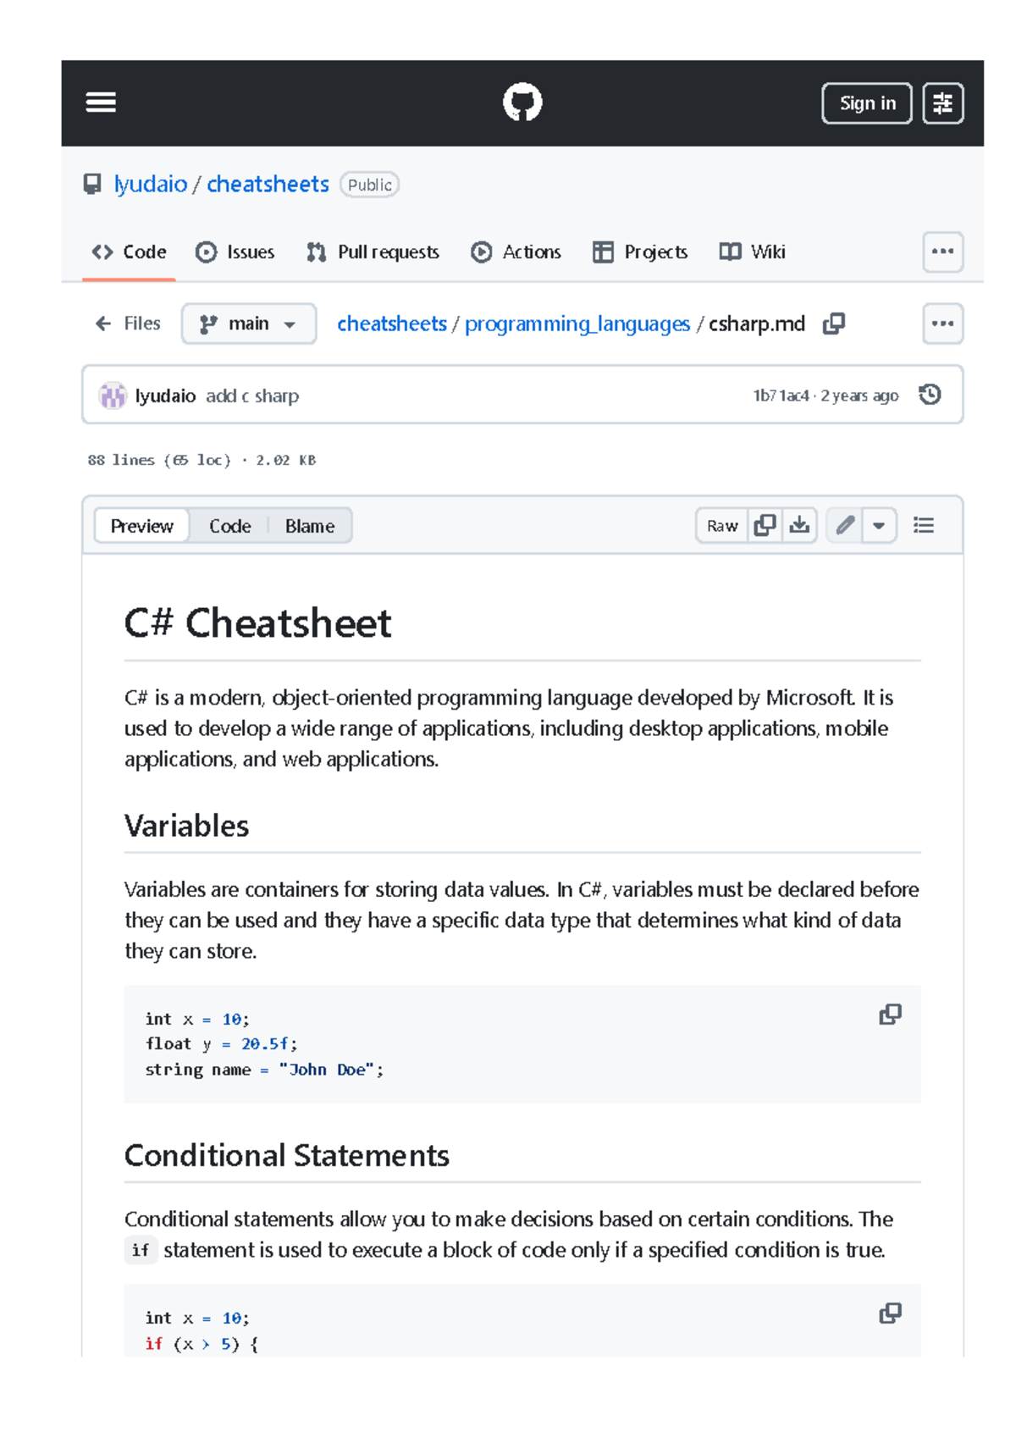Screen dimensions: 1016x1438
Task: Open the file actions kebab menu
Action: point(942,324)
